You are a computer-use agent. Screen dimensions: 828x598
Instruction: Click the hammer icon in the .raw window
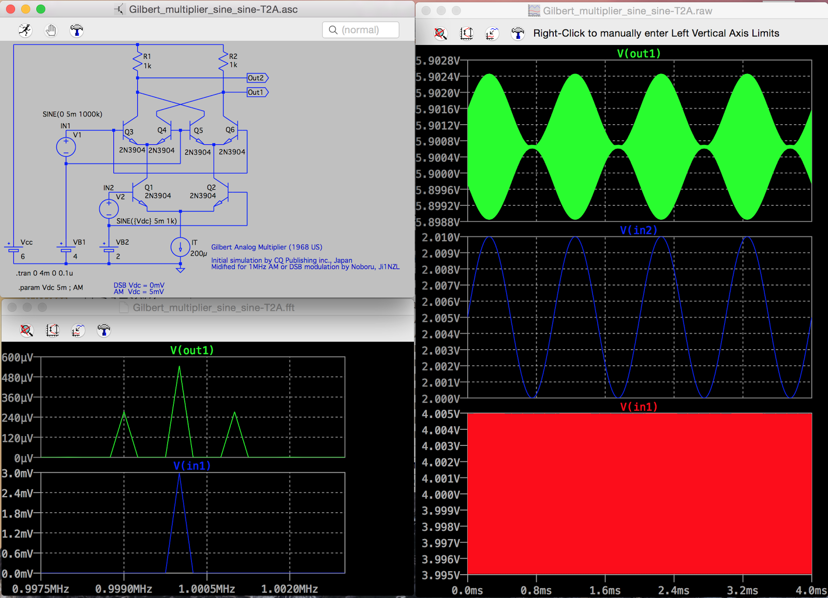coord(517,34)
